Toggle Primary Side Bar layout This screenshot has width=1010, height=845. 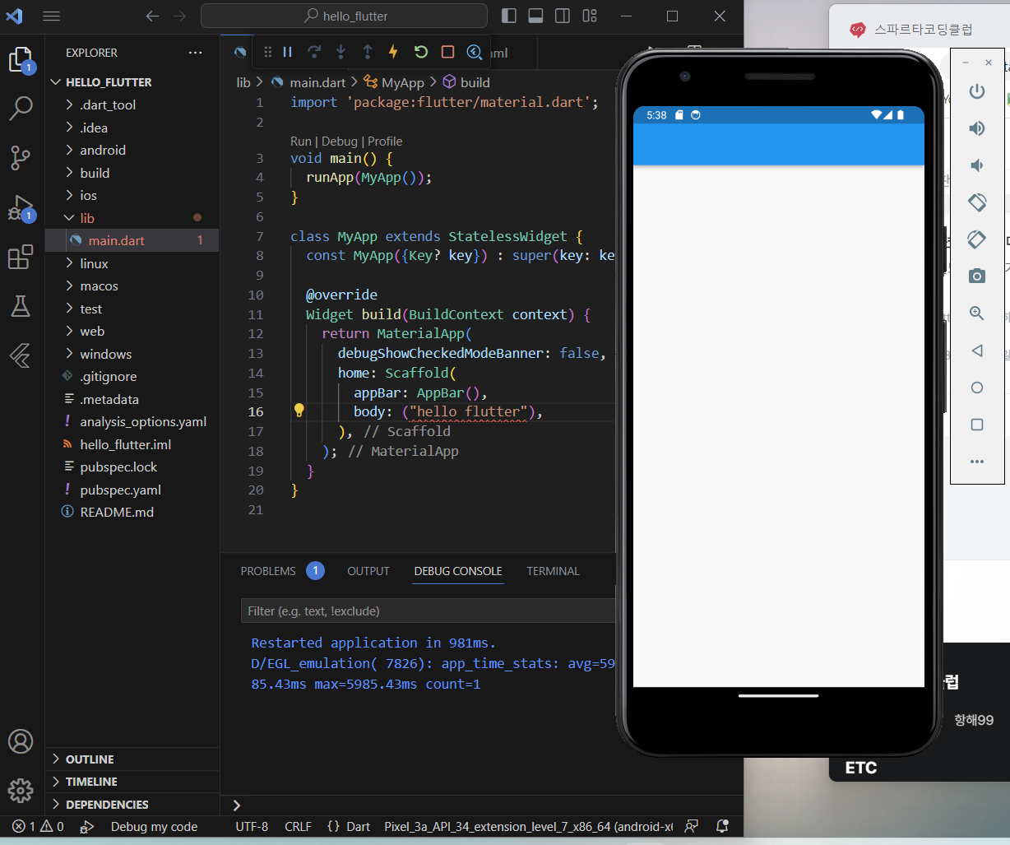tap(509, 16)
